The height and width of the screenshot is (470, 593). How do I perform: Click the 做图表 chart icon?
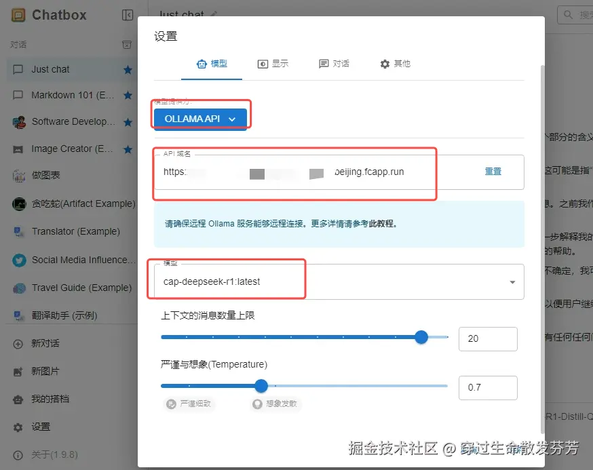19,176
